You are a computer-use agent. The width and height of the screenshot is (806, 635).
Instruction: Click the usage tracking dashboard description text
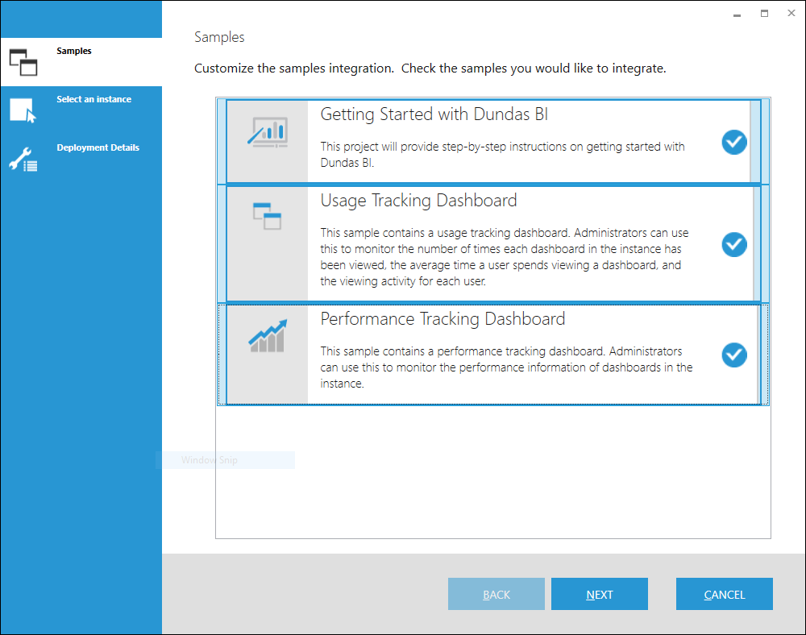coord(505,257)
